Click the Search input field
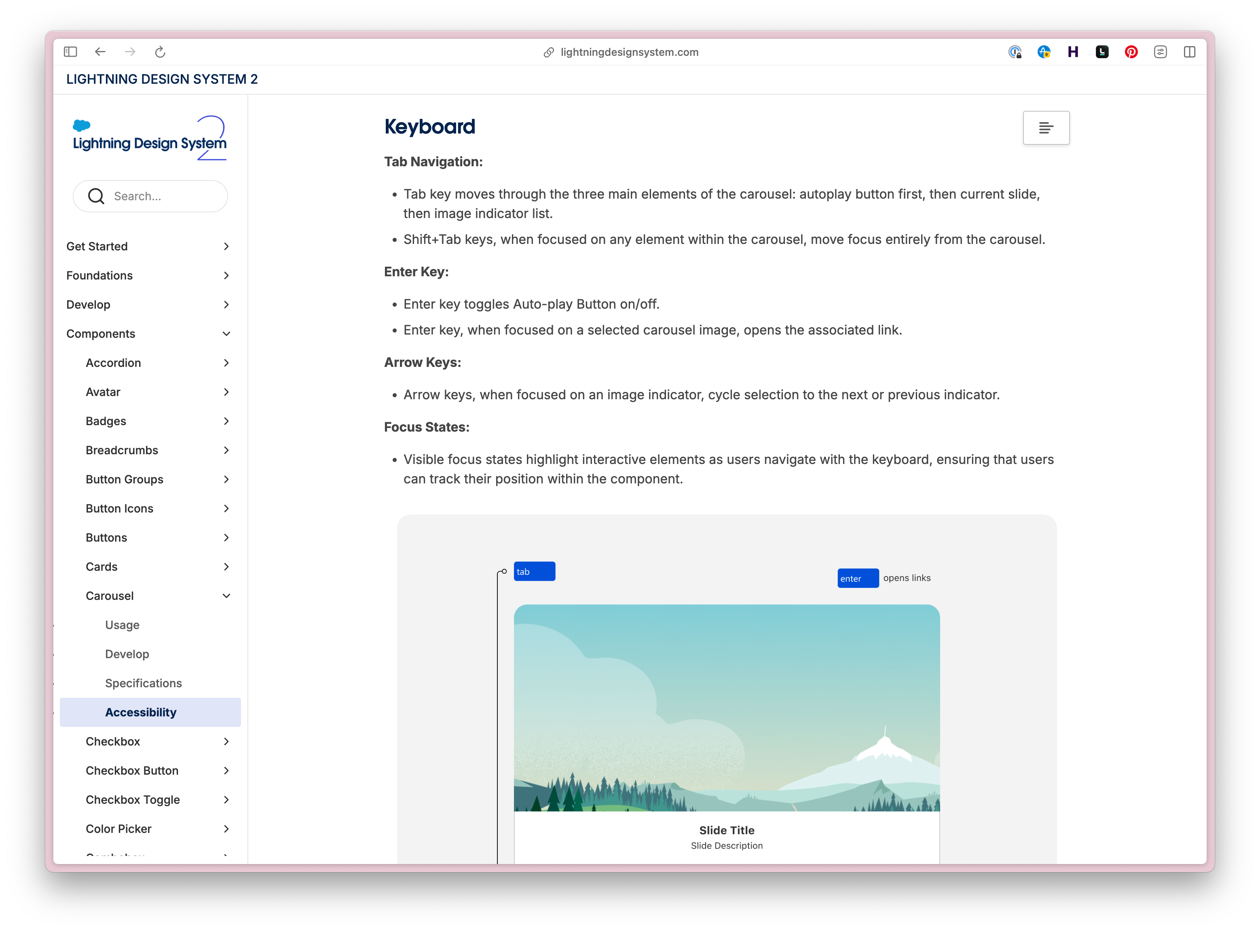 pyautogui.click(x=150, y=196)
